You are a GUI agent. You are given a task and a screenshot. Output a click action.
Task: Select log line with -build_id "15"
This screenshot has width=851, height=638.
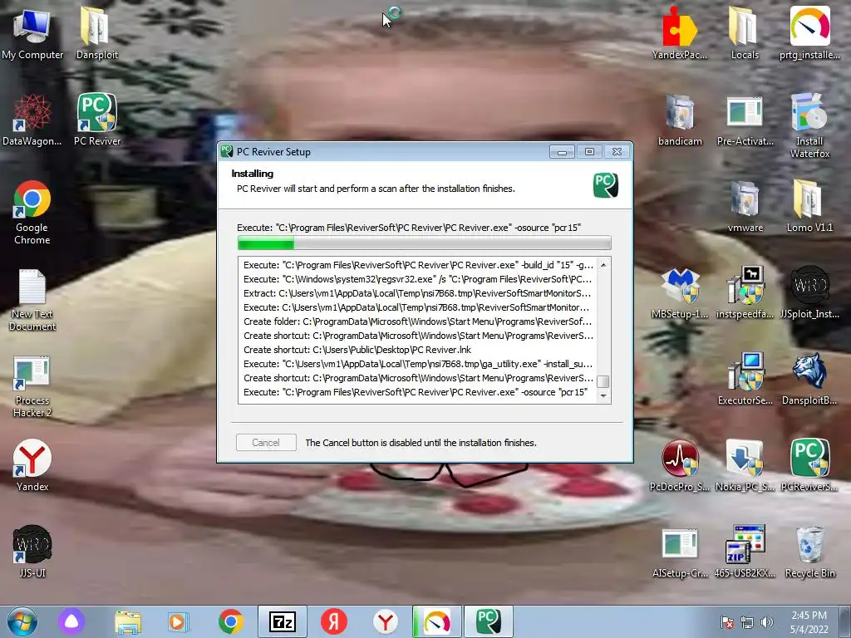(418, 265)
